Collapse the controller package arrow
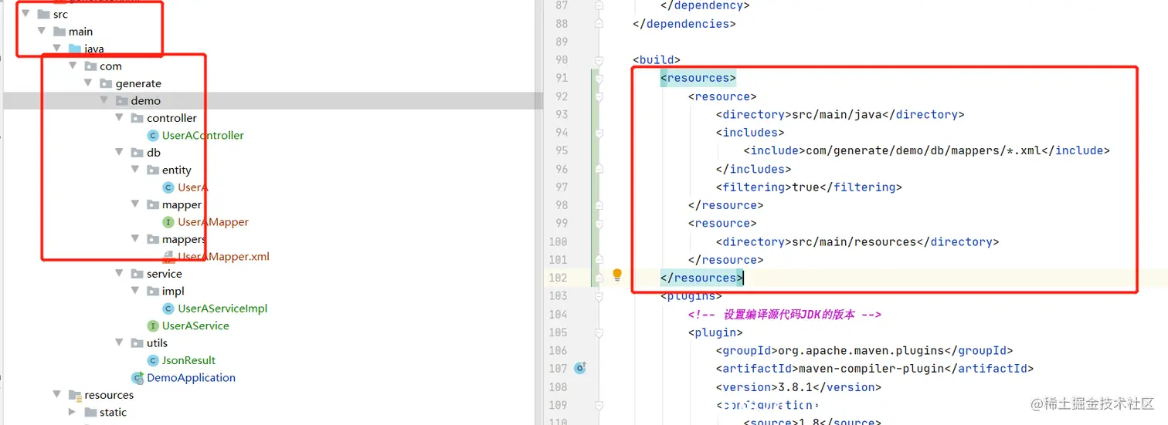Viewport: 1168px width, 425px height. point(119,117)
